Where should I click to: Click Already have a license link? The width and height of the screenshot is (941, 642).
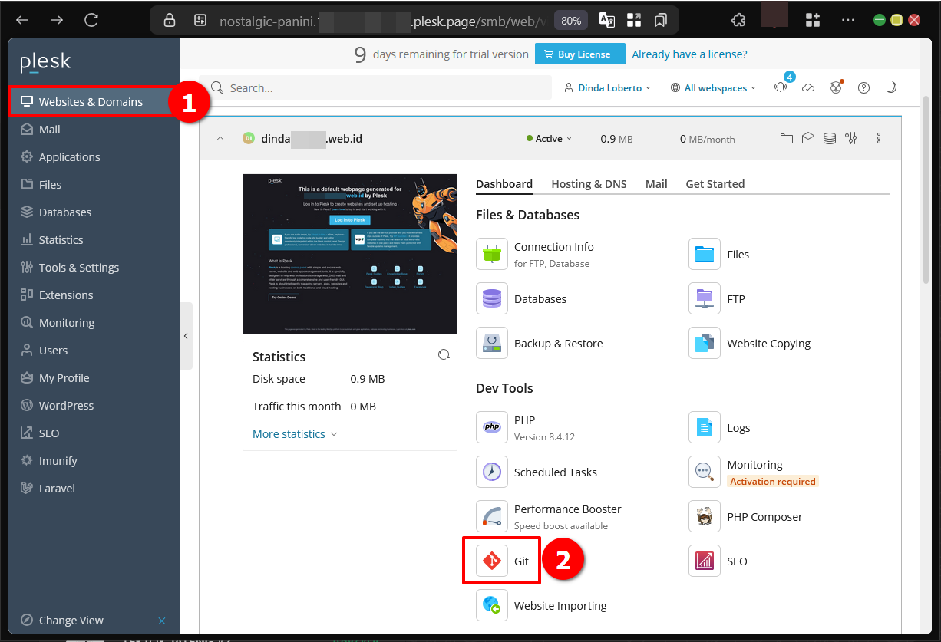[689, 54]
